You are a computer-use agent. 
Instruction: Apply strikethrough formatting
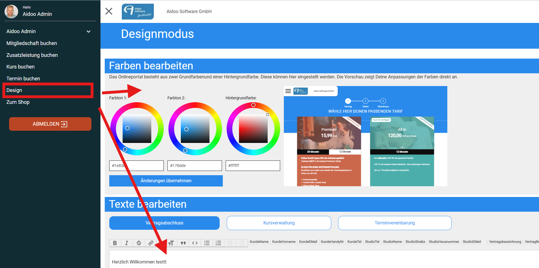click(139, 243)
